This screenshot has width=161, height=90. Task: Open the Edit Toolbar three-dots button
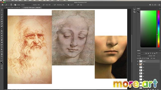pyautogui.click(x=2, y=59)
